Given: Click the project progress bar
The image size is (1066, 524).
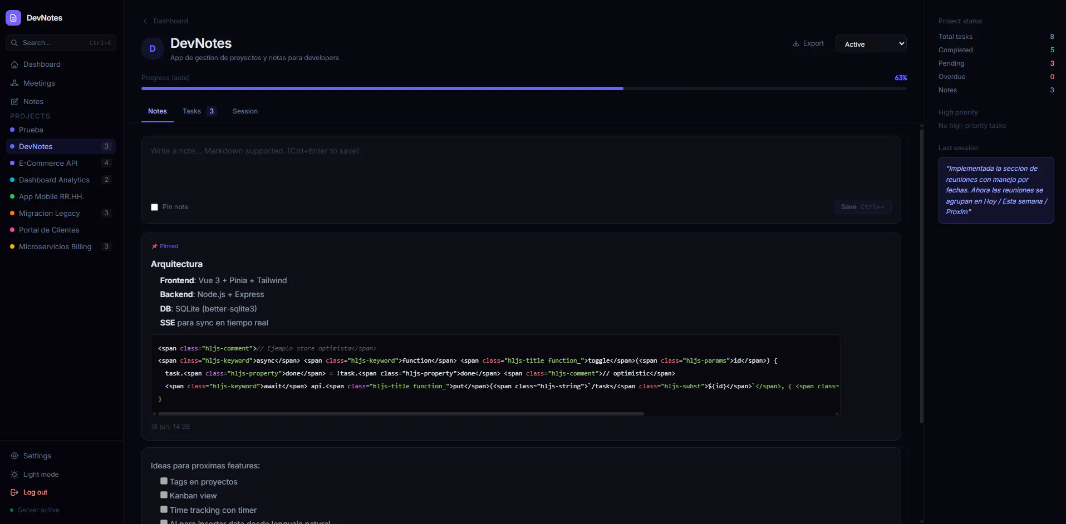Looking at the screenshot, I should click(x=524, y=88).
